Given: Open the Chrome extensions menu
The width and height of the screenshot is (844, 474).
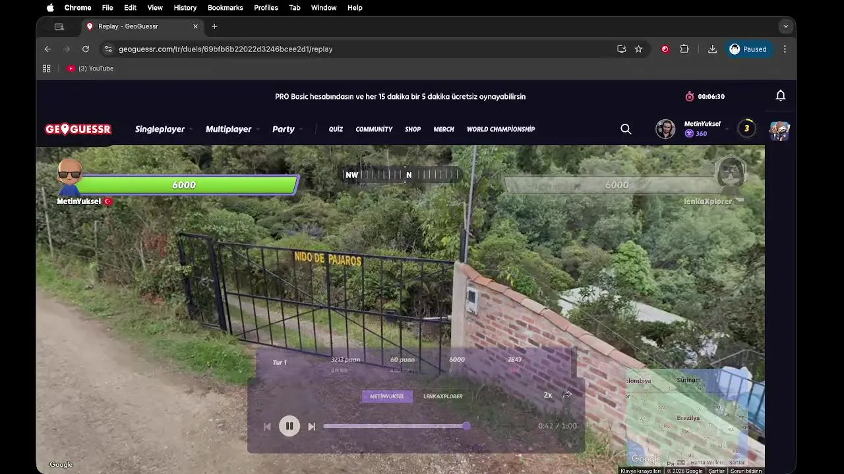Looking at the screenshot, I should point(684,49).
